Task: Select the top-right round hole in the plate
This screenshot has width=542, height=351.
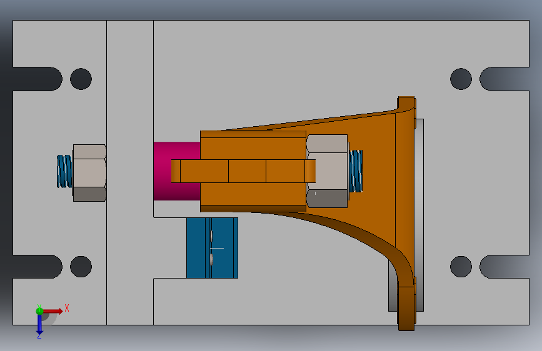Action: (461, 79)
